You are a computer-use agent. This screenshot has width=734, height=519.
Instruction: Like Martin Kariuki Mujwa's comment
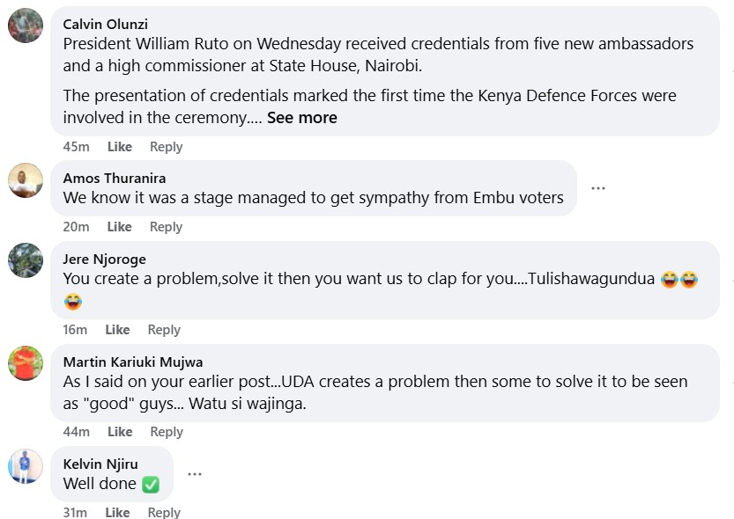[120, 432]
